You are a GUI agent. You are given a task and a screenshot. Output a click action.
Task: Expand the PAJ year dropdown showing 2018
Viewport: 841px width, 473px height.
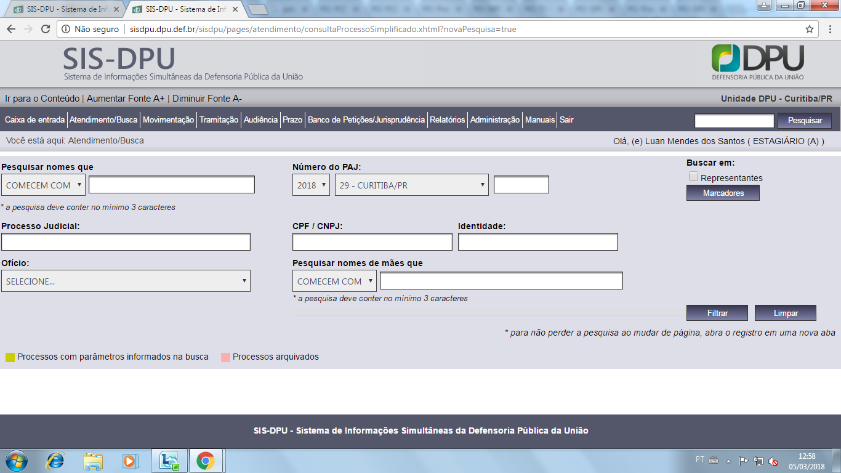coord(311,185)
